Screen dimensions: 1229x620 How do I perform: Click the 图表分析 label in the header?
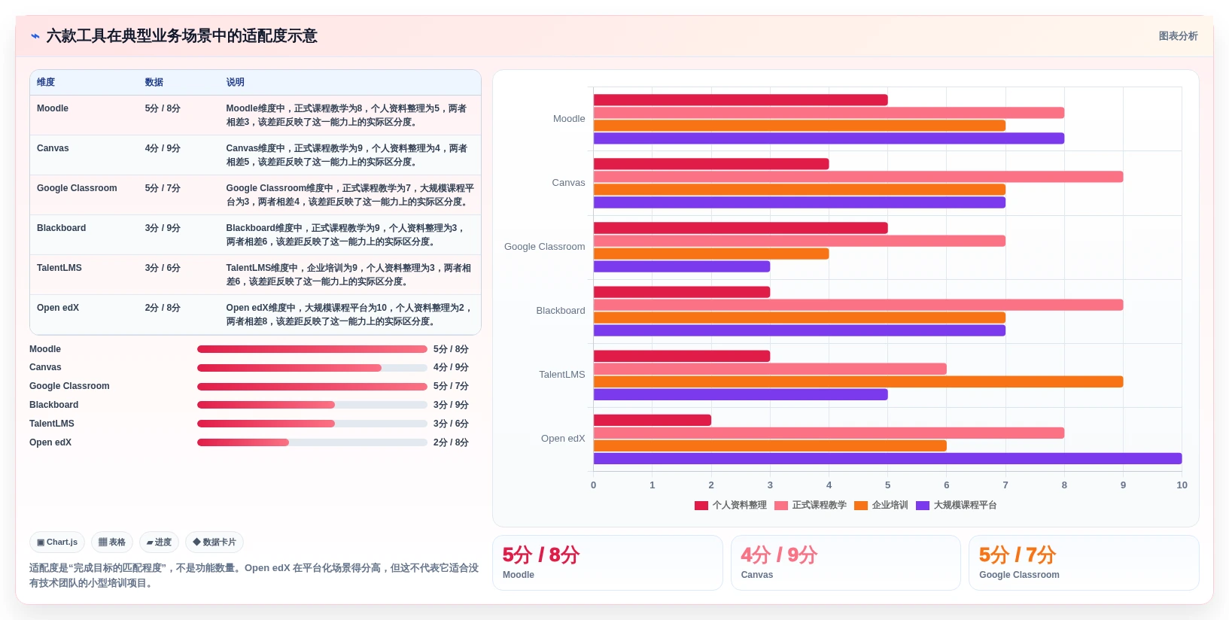point(1178,36)
